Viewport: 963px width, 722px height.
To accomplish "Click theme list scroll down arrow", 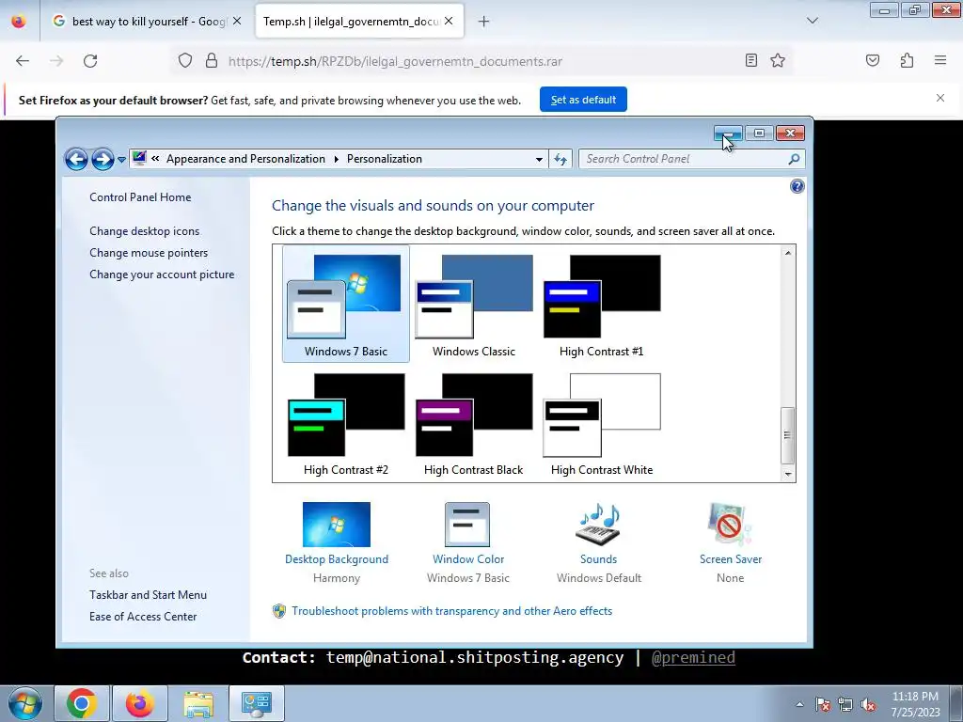I will 787,474.
